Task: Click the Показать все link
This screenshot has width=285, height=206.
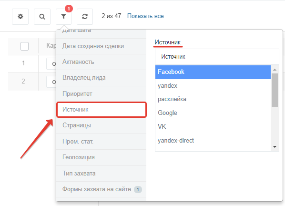Action: point(145,16)
